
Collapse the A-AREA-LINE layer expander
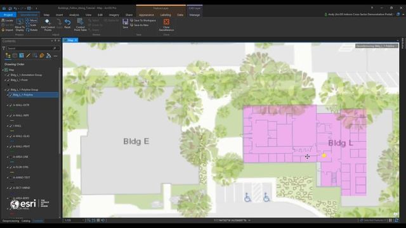(8, 157)
